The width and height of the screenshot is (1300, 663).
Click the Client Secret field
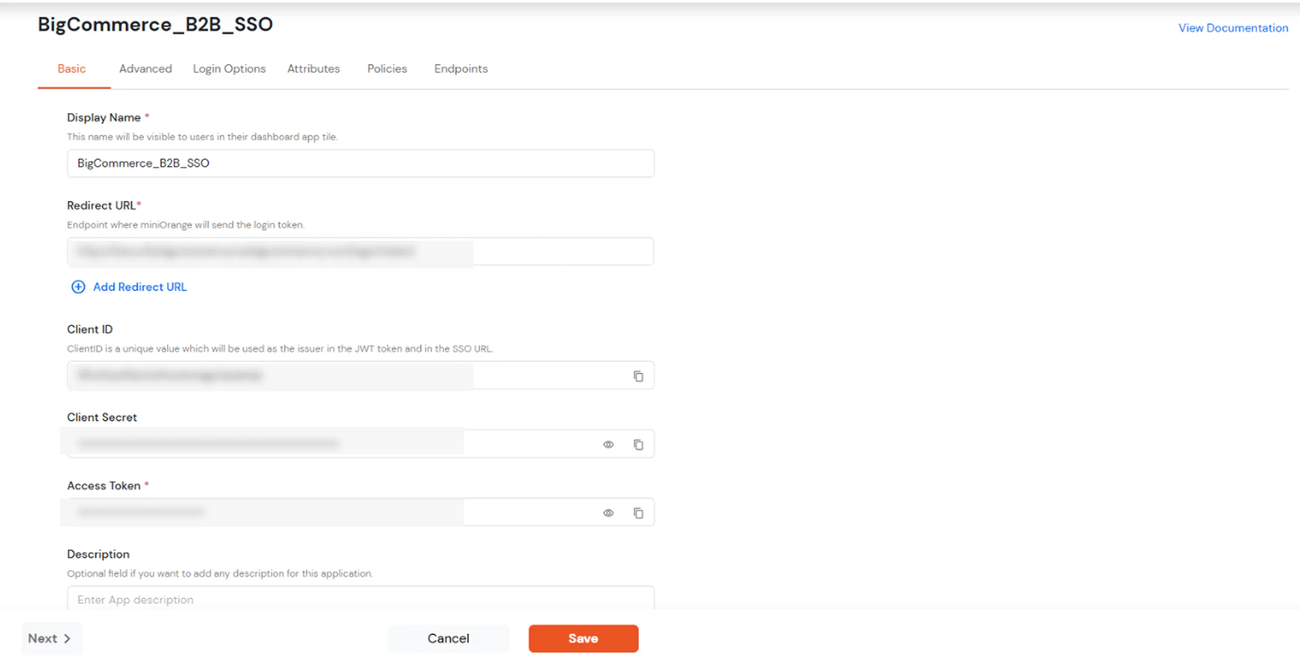[x=361, y=443]
